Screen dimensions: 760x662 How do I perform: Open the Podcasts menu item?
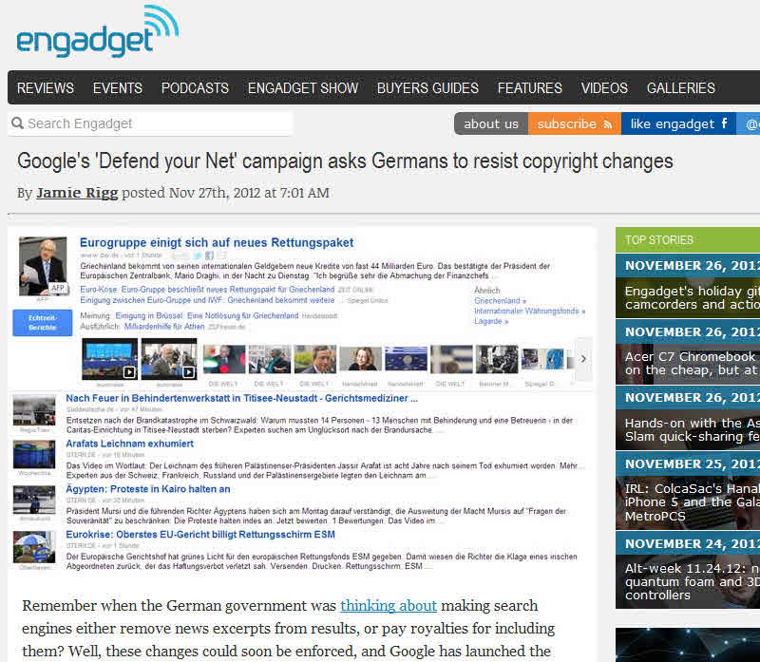pyautogui.click(x=195, y=88)
